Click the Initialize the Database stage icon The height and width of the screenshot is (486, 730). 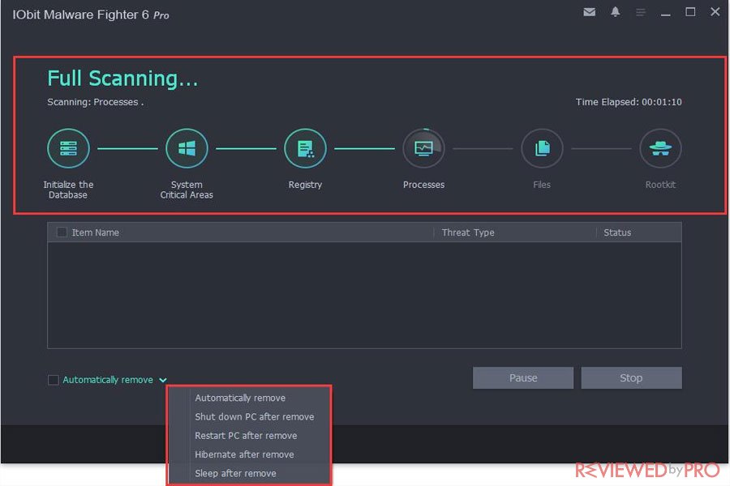point(68,148)
